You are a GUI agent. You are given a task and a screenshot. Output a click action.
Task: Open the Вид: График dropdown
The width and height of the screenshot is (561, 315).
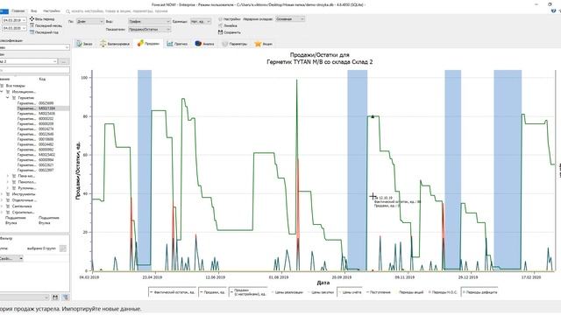[149, 21]
